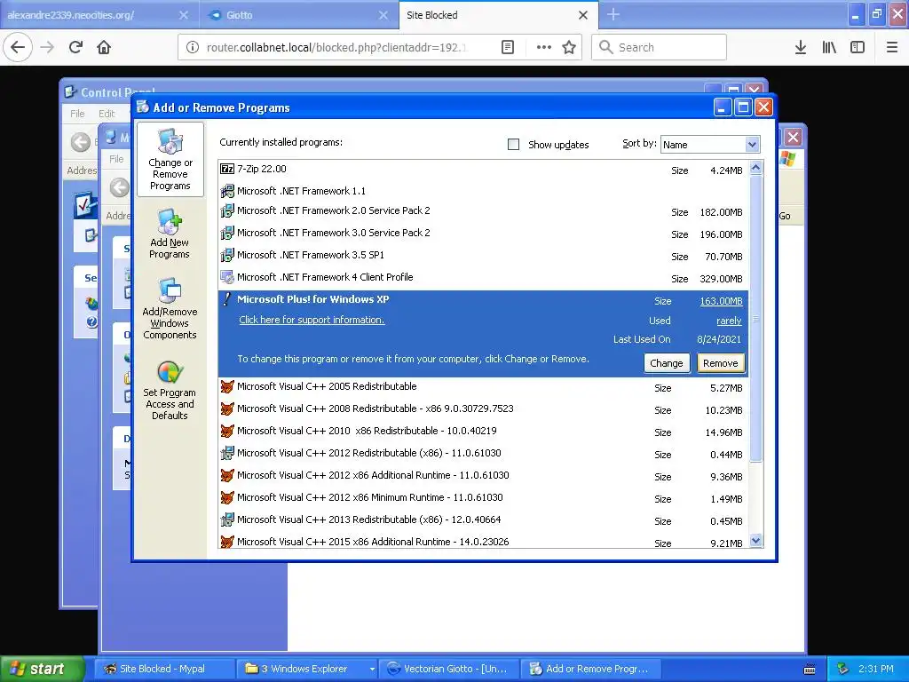Click back arrow in Control Panel window

click(x=81, y=142)
